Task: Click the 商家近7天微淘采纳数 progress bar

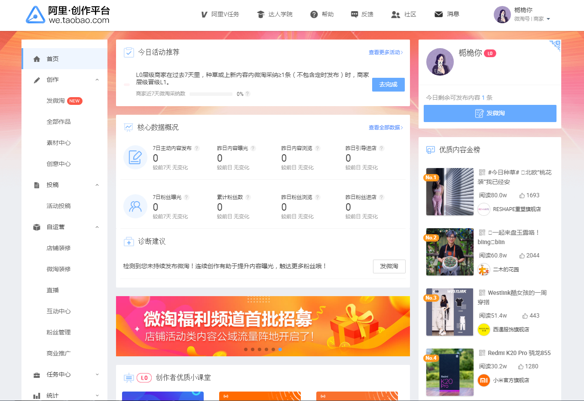Action: pyautogui.click(x=211, y=94)
